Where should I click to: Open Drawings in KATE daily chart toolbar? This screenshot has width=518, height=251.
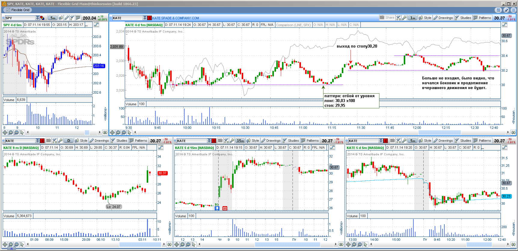(99, 141)
